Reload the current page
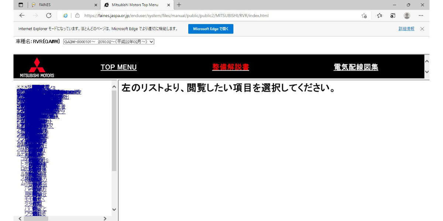 pyautogui.click(x=48, y=15)
